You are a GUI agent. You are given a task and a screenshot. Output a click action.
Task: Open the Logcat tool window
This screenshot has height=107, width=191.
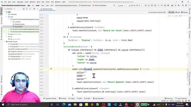pos(71,98)
